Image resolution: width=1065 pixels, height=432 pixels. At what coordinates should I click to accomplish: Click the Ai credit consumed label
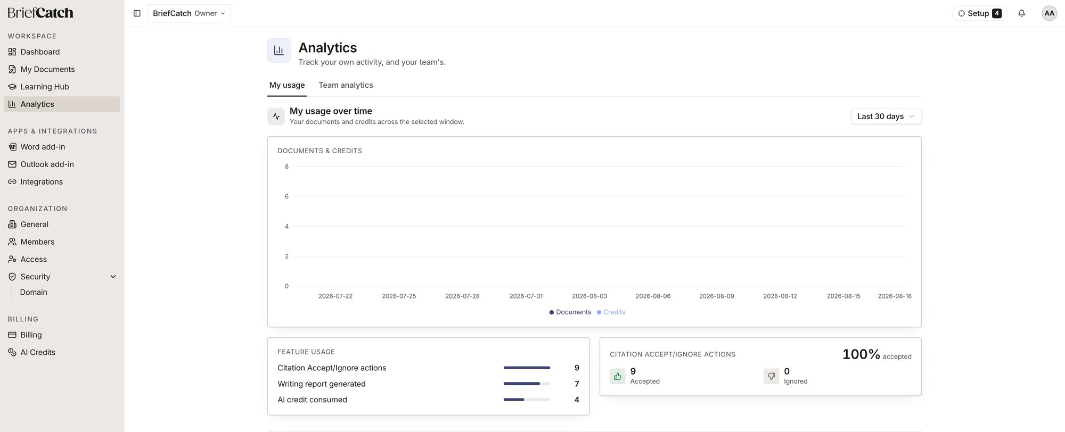tap(312, 400)
